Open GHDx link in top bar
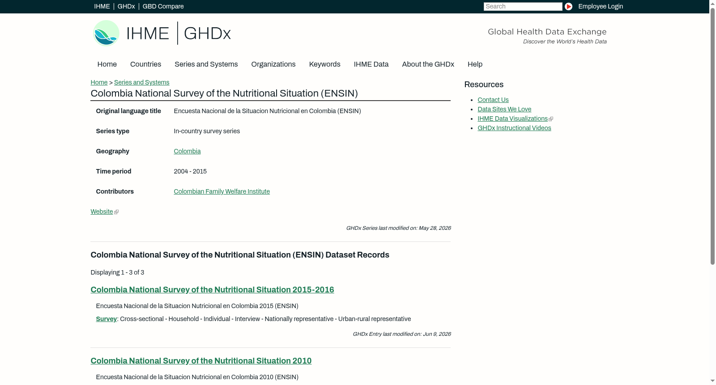This screenshot has height=385, width=716. click(126, 6)
